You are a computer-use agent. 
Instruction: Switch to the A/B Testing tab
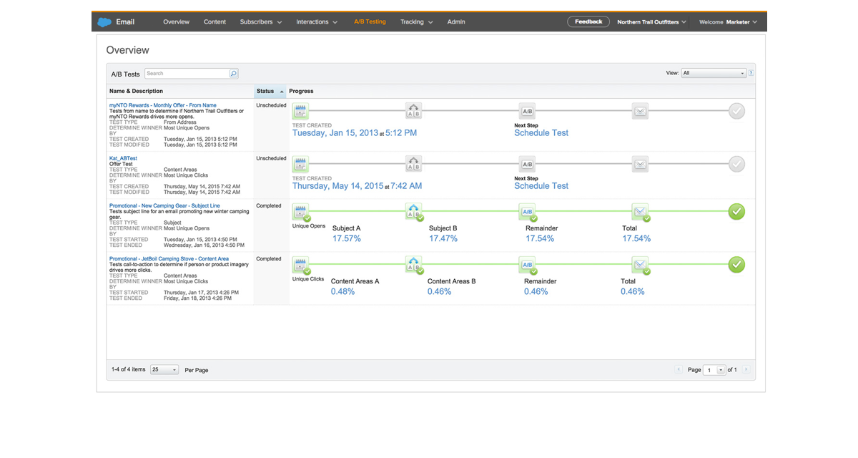click(x=370, y=22)
